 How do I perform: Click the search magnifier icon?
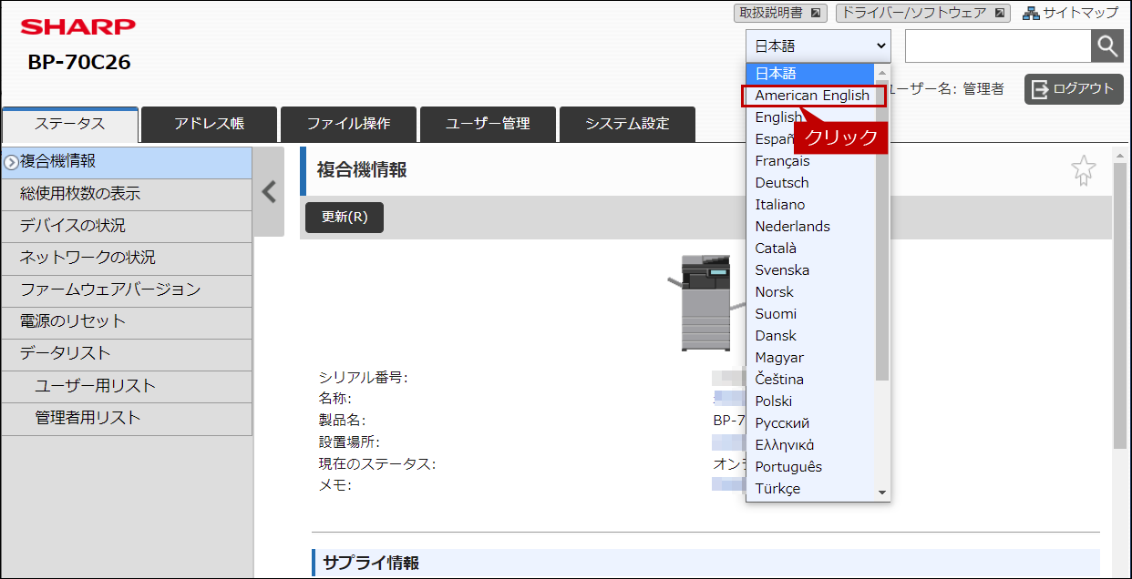coord(1107,46)
